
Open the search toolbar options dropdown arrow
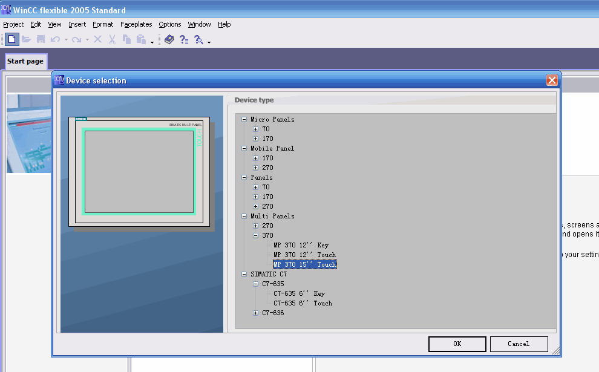click(x=209, y=42)
